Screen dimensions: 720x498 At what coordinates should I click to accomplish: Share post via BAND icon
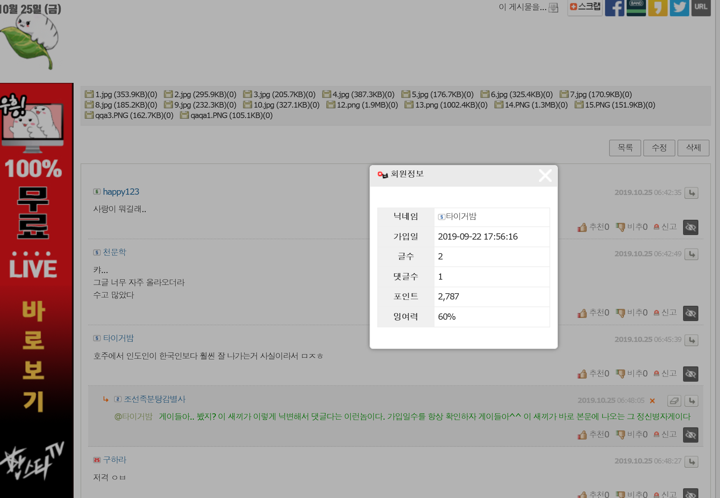[636, 8]
